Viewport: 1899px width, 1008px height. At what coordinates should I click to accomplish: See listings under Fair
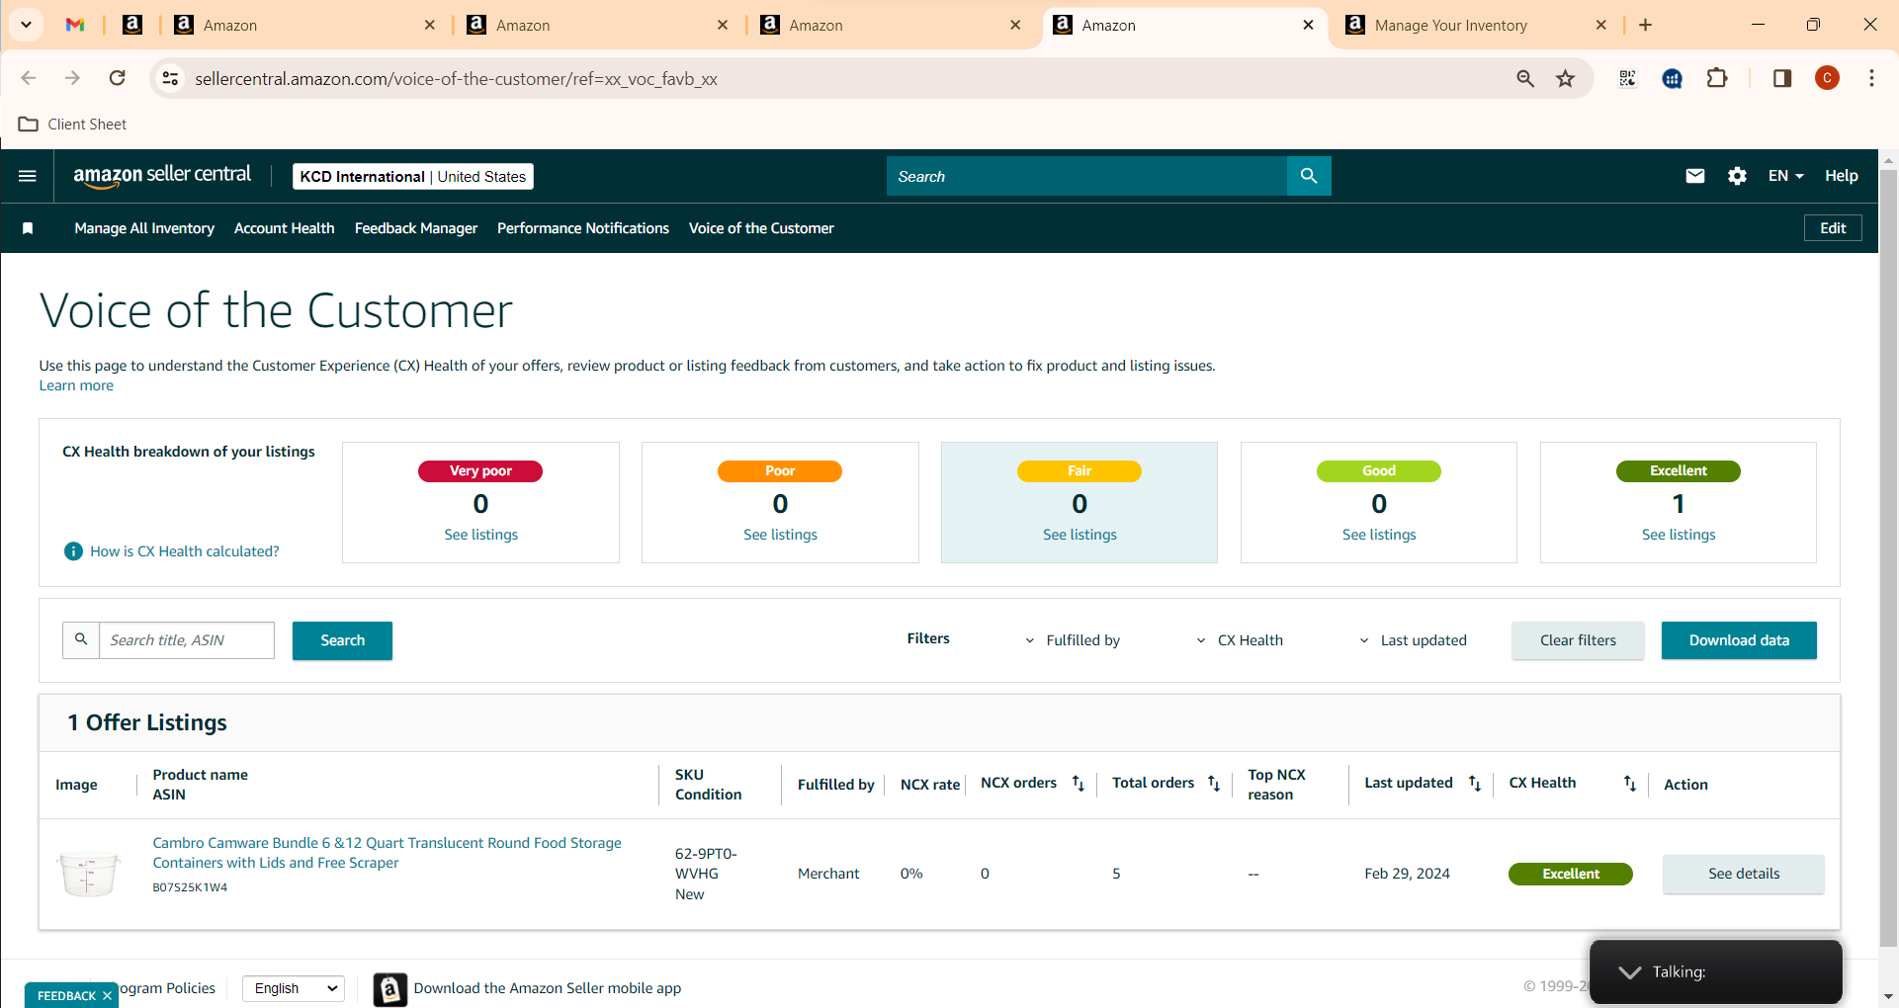click(x=1079, y=535)
